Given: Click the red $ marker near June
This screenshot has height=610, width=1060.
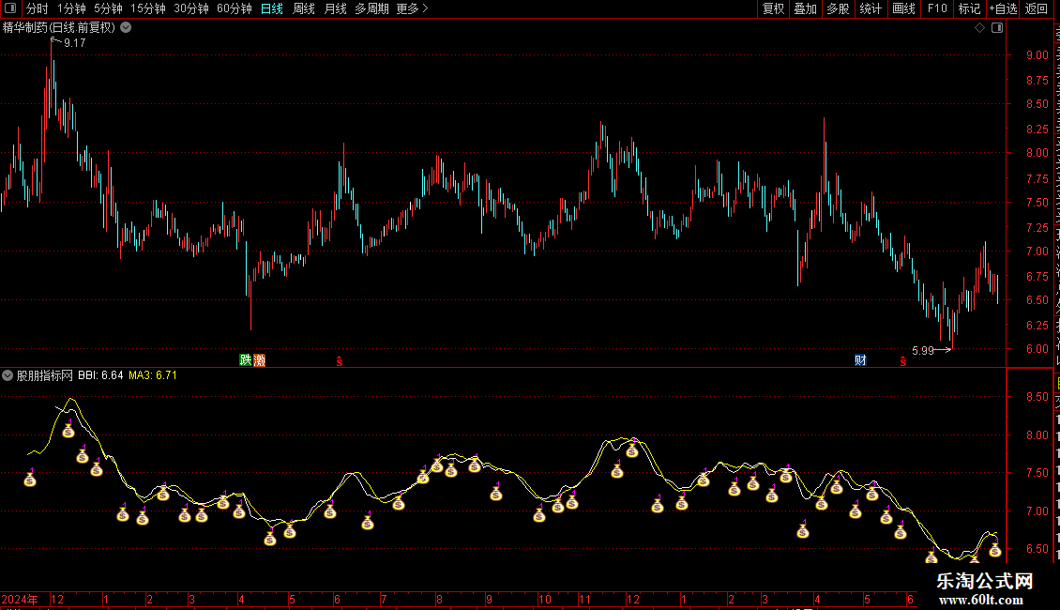Looking at the screenshot, I should tap(340, 362).
